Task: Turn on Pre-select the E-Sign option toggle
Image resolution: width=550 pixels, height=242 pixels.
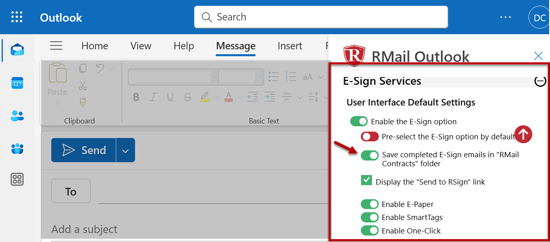Action: (369, 136)
